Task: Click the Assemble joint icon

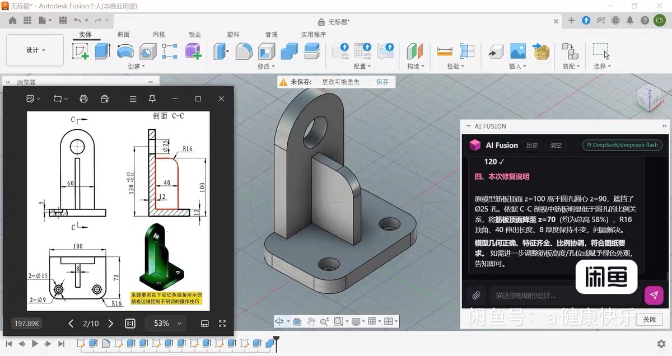Action: tap(570, 51)
